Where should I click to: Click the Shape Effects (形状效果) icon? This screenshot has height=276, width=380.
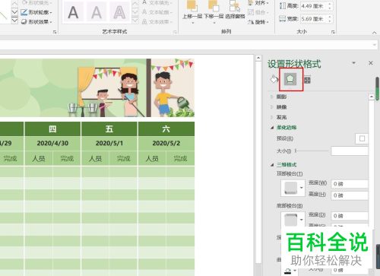tap(24, 22)
